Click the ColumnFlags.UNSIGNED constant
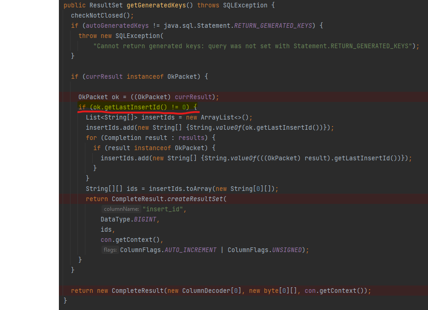 [x=264, y=250]
